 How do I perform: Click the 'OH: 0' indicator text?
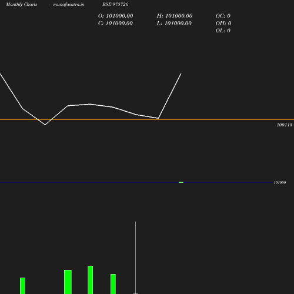point(223,23)
